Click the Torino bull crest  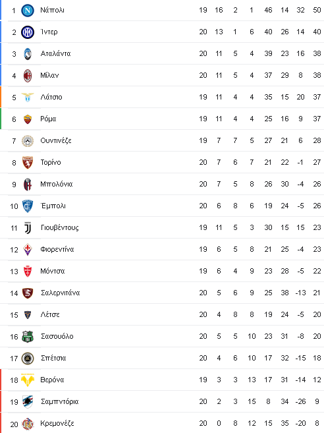pos(28,163)
